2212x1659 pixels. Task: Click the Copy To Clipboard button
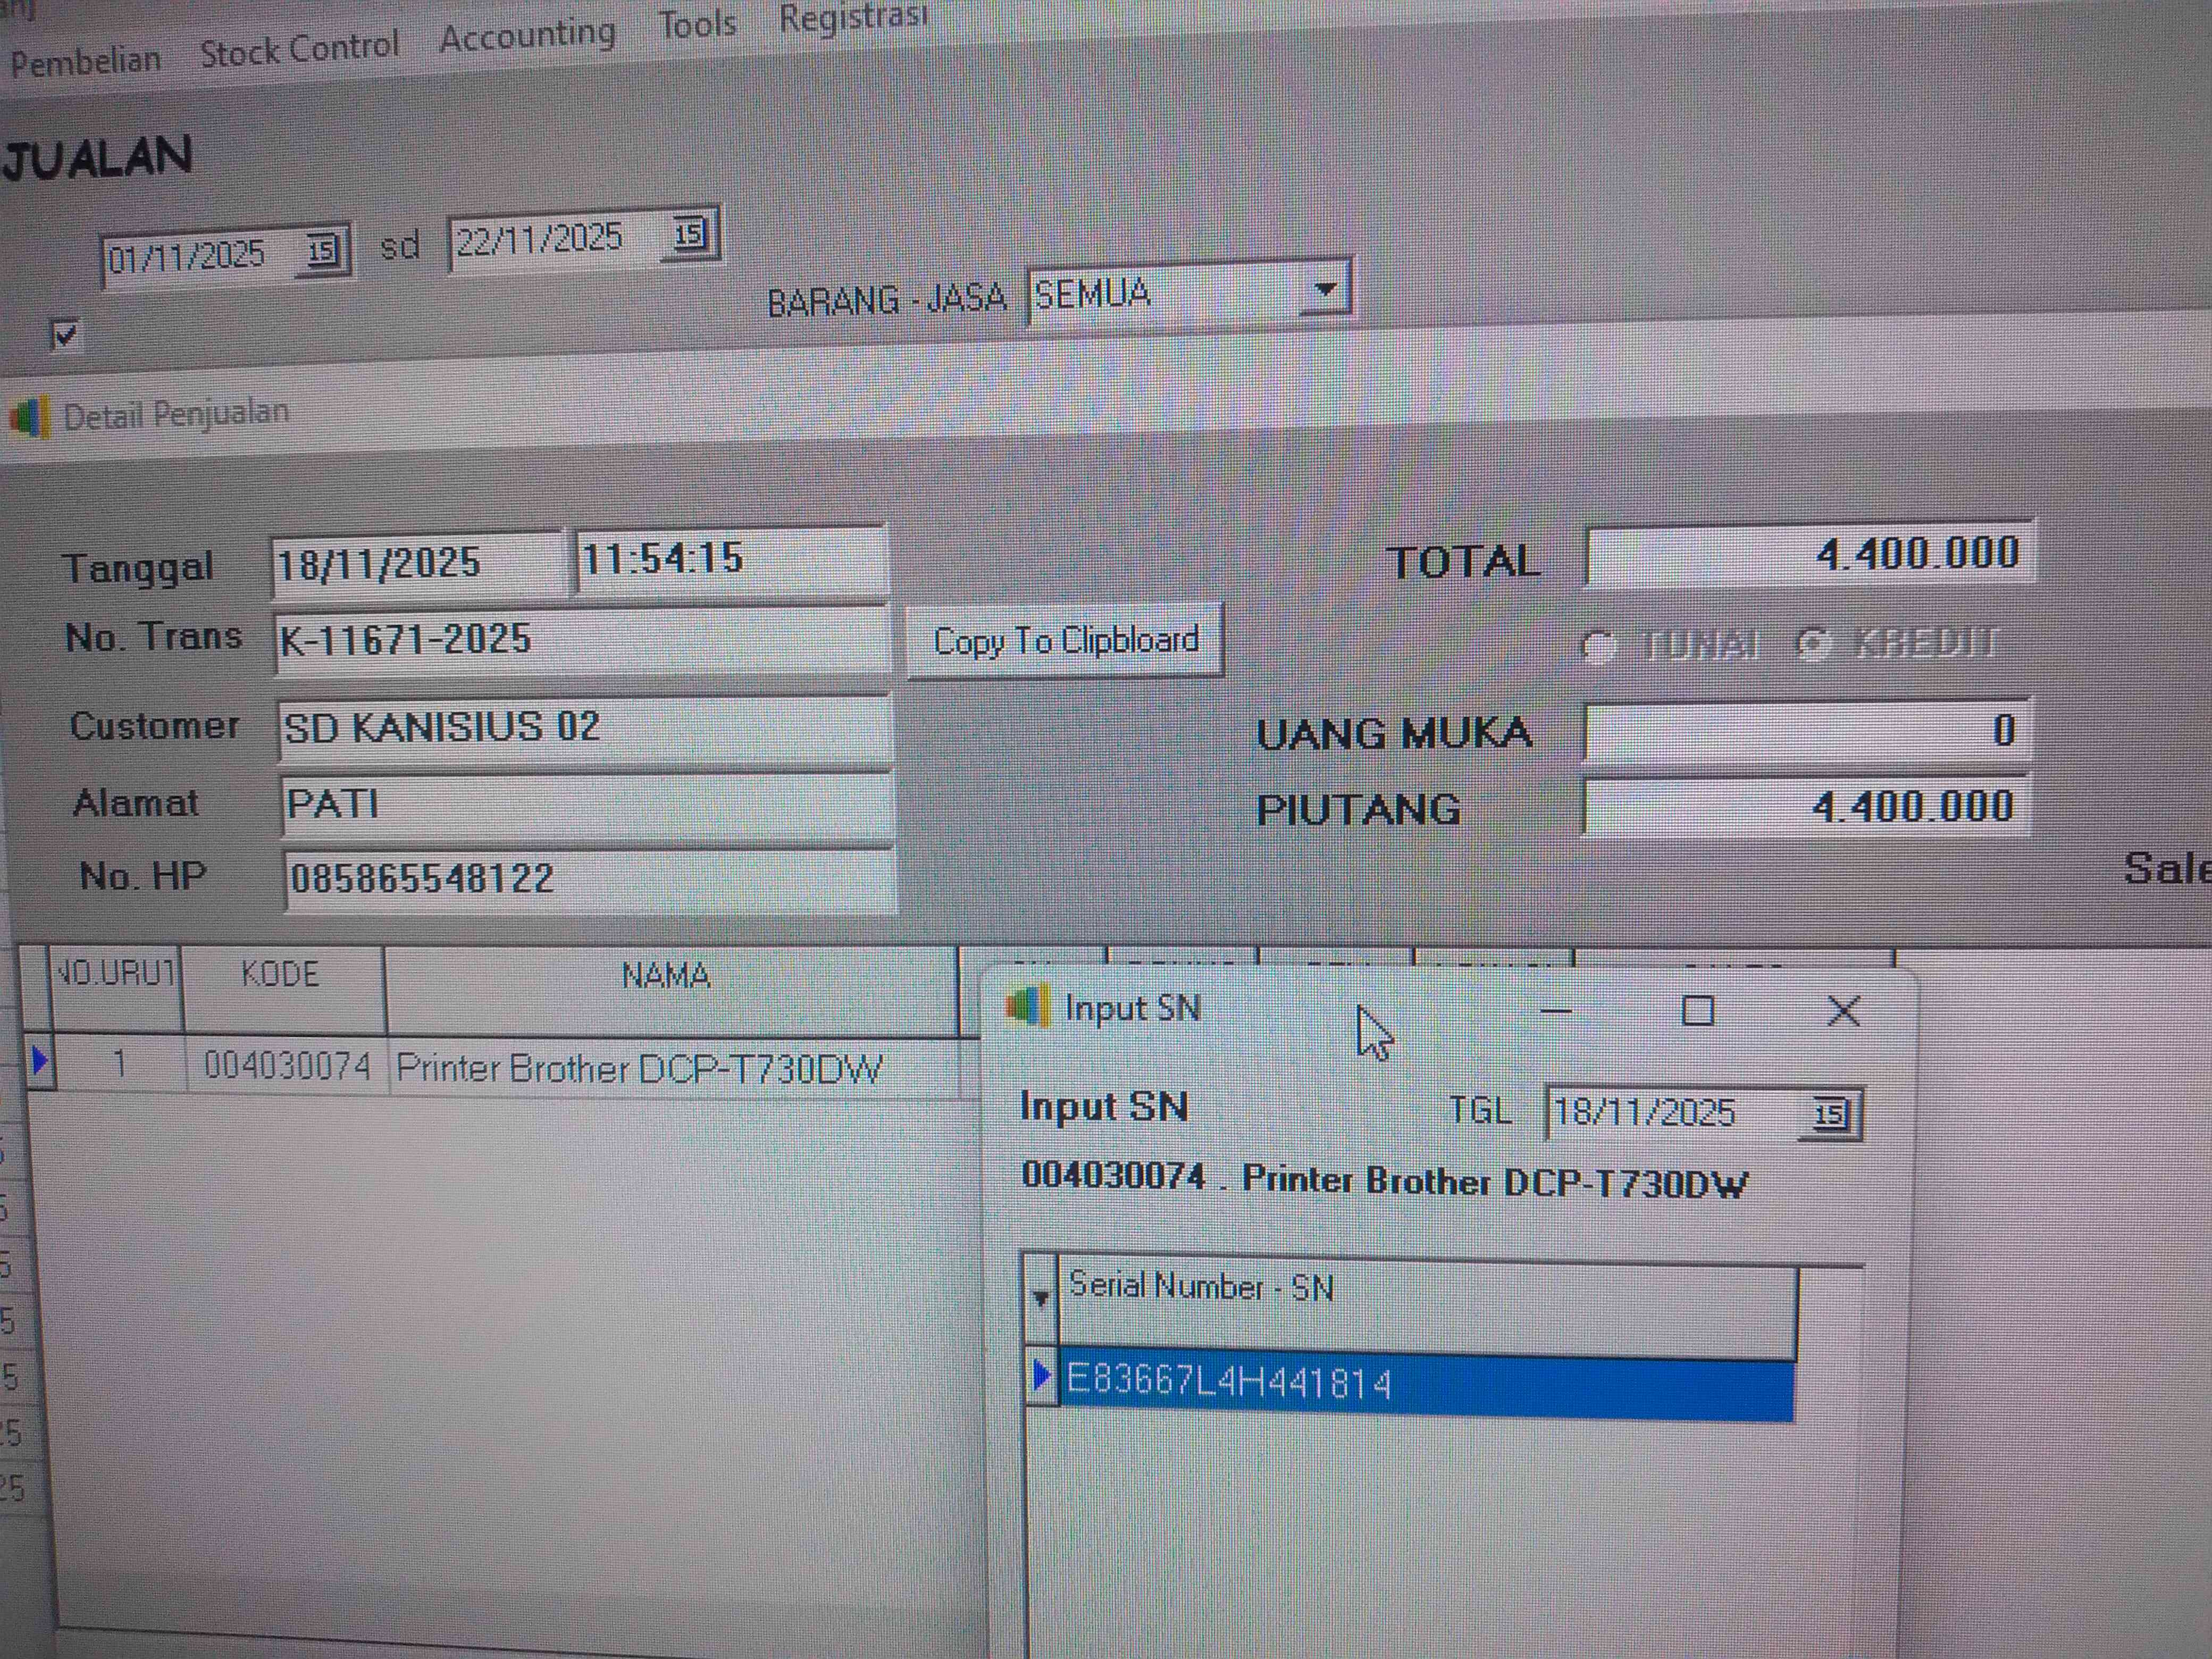click(1065, 641)
